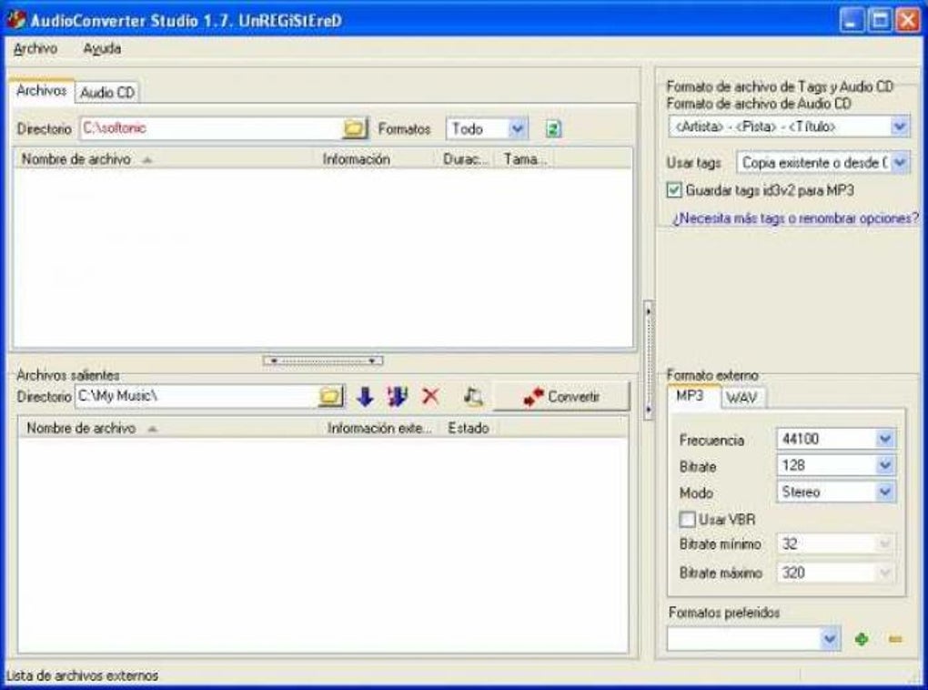The height and width of the screenshot is (690, 928).
Task: Open the folder browser for the source directory
Action: (354, 128)
